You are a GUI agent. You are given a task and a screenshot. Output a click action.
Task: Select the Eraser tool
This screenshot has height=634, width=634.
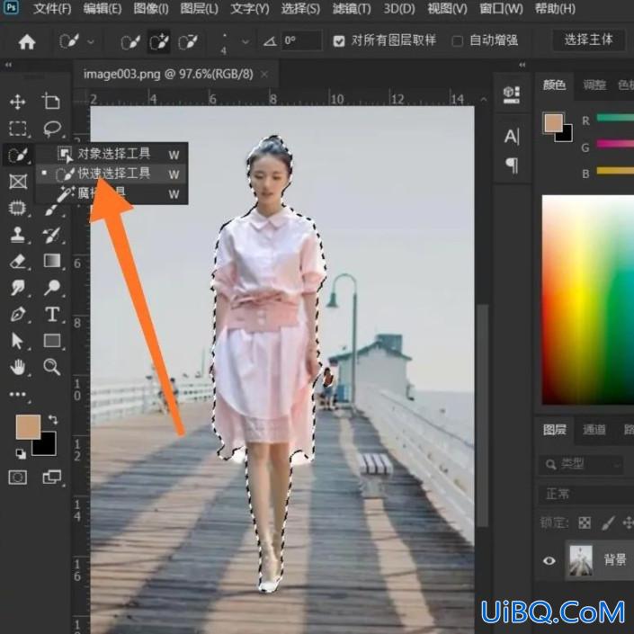tap(18, 261)
